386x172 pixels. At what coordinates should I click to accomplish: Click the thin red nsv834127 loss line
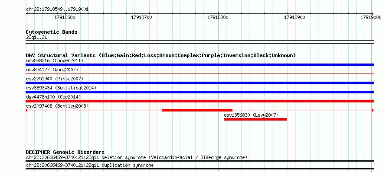[x=200, y=73]
